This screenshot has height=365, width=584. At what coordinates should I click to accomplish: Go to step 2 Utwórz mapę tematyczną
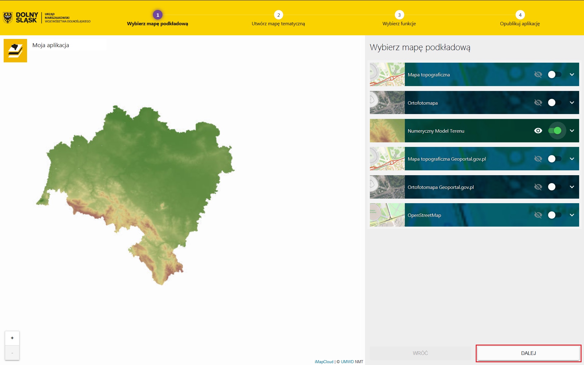coord(278,15)
